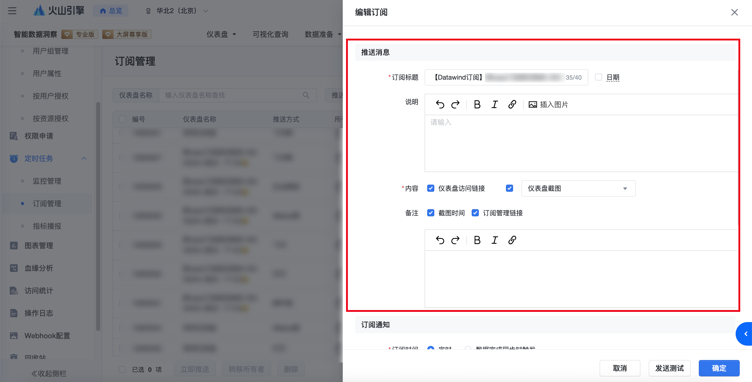
Task: Click 取消 cancel button
Action: [620, 368]
